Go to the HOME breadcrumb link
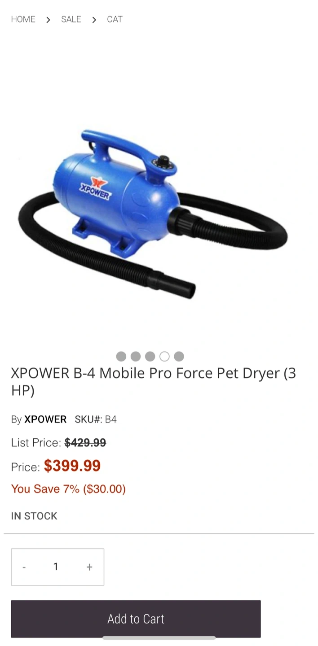The height and width of the screenshot is (646, 318). (x=23, y=19)
